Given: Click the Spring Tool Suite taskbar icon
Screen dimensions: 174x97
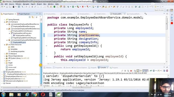Looking at the screenshot, I should [59, 95].
